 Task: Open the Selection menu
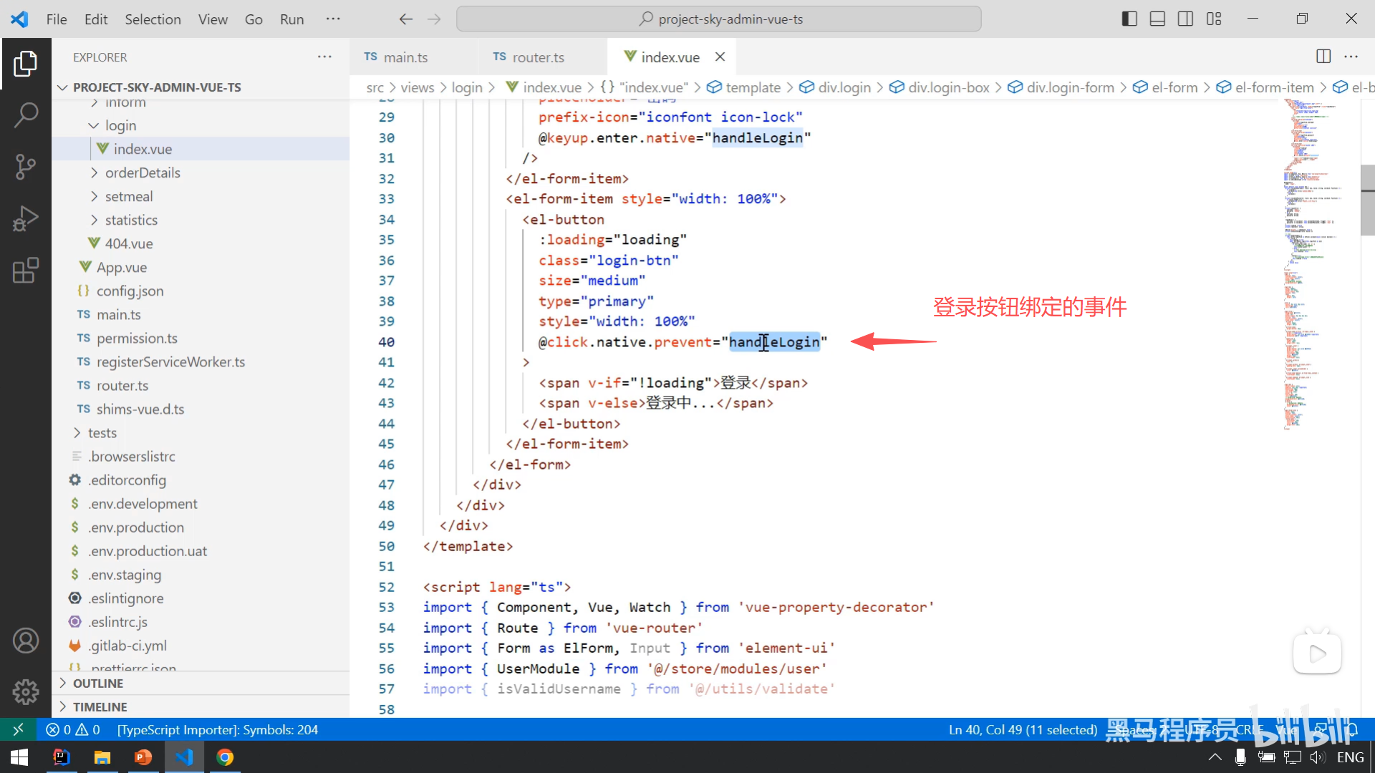click(x=153, y=19)
